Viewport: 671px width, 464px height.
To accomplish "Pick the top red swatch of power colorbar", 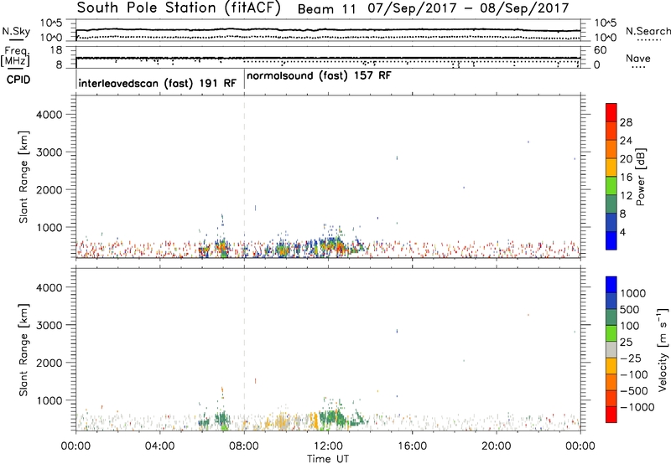I will (611, 112).
